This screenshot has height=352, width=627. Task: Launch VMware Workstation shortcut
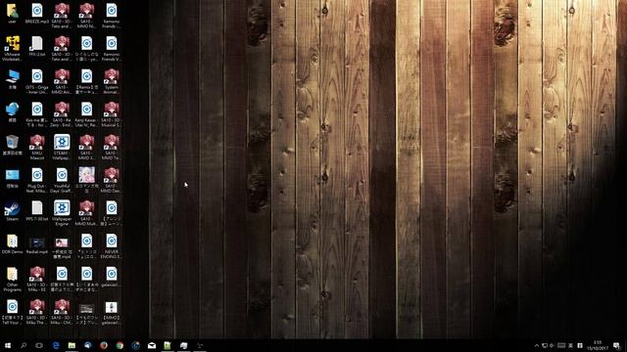12,48
